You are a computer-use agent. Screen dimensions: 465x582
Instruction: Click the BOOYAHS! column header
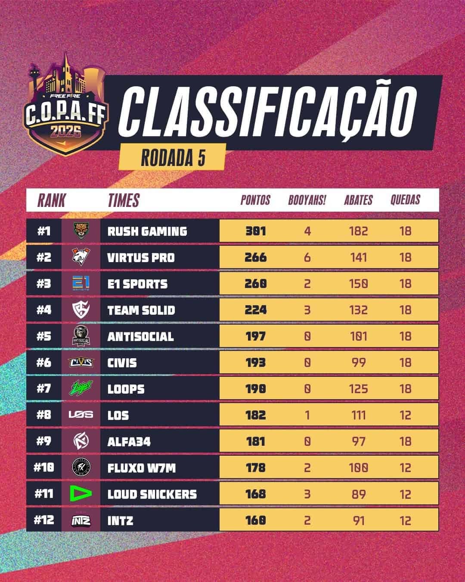pyautogui.click(x=307, y=200)
